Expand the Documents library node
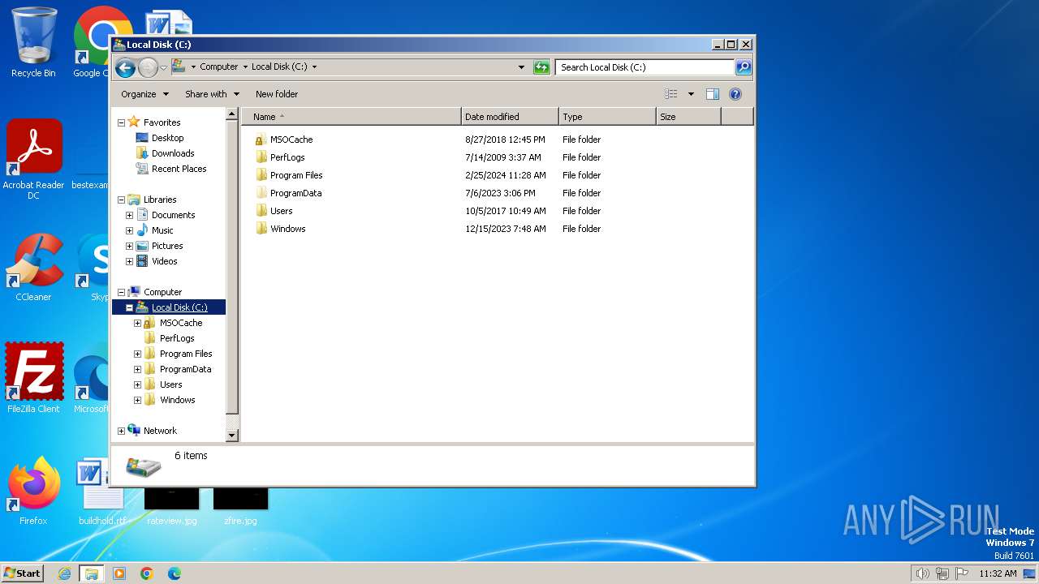This screenshot has height=584, width=1039. point(129,215)
